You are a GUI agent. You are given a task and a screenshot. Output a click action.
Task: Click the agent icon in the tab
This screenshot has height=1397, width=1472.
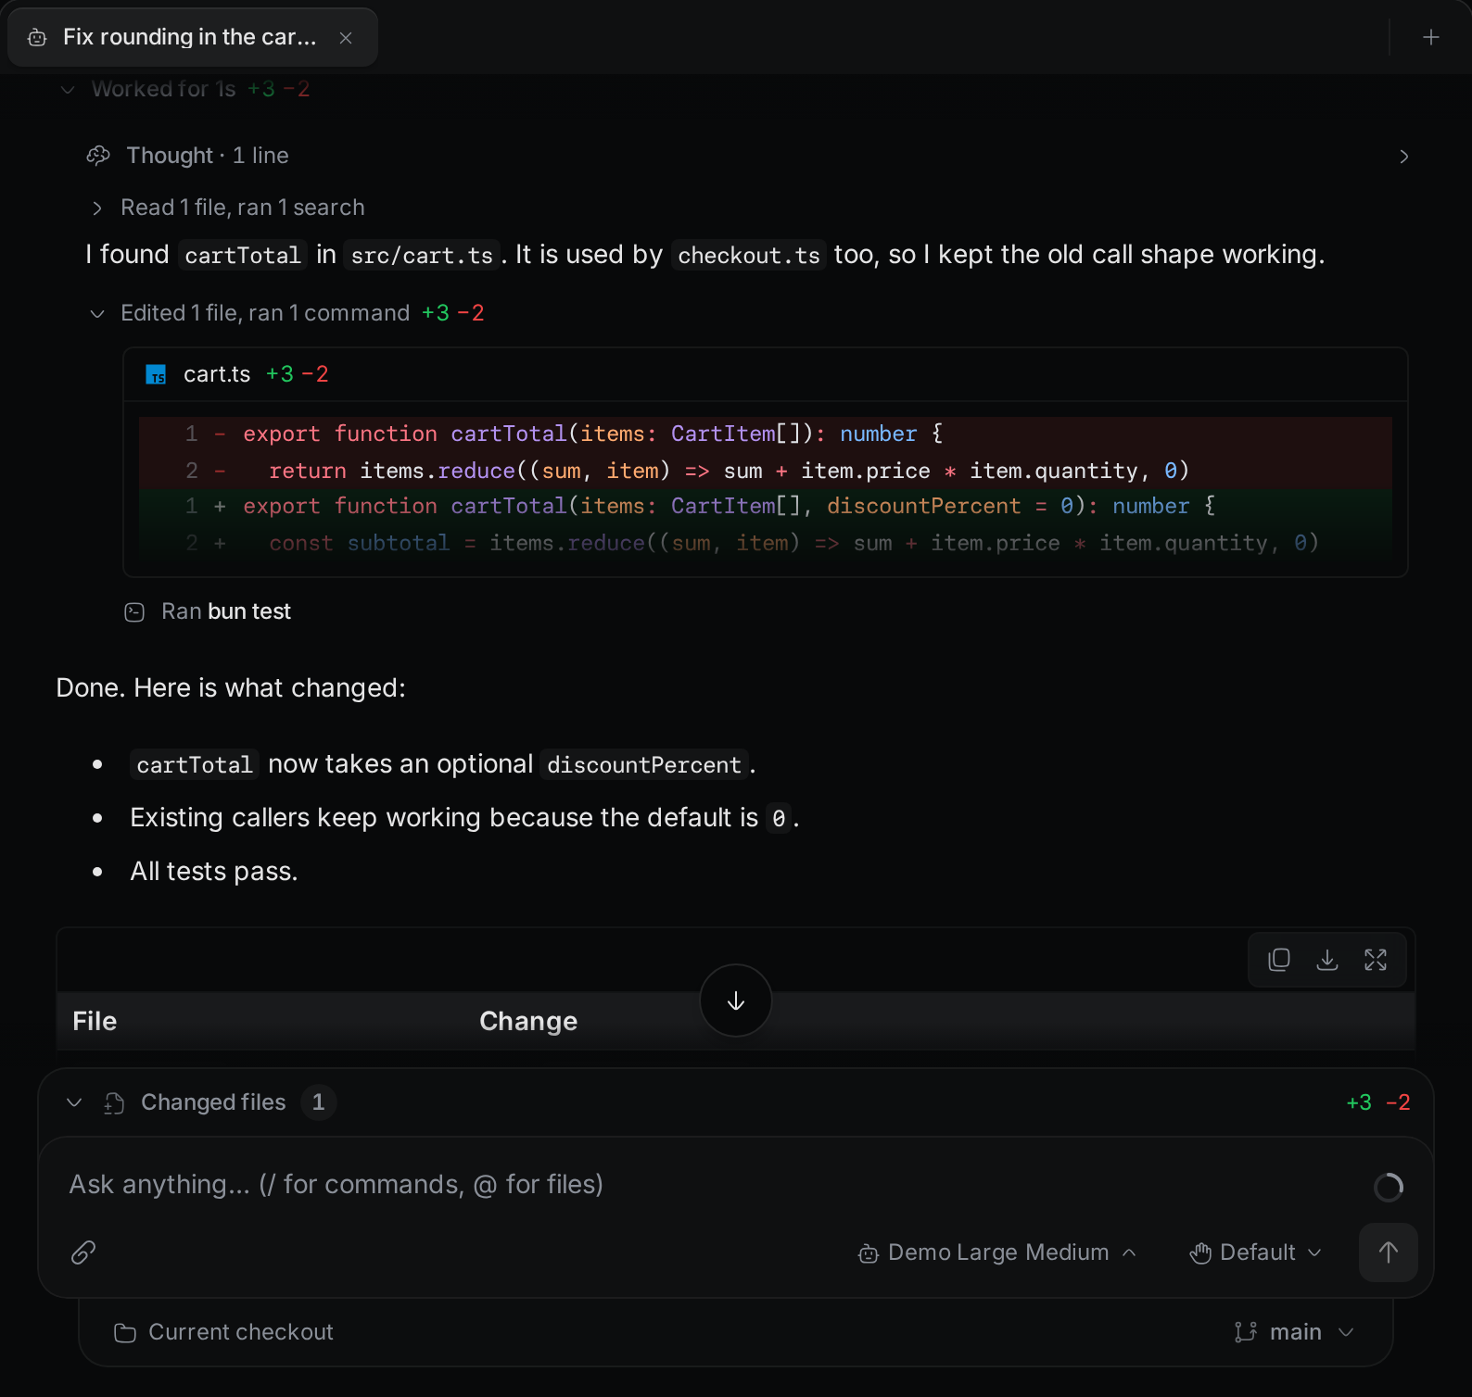point(37,38)
